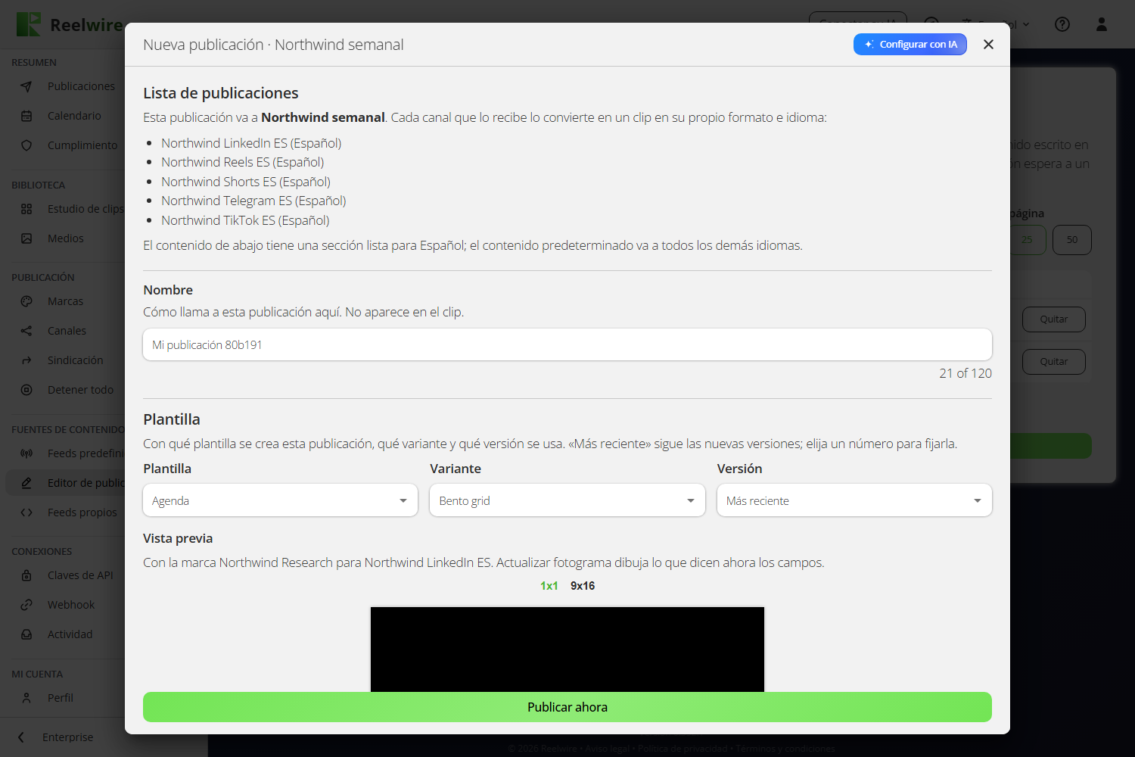
Task: Switch preview to 9x16 format
Action: (x=583, y=586)
